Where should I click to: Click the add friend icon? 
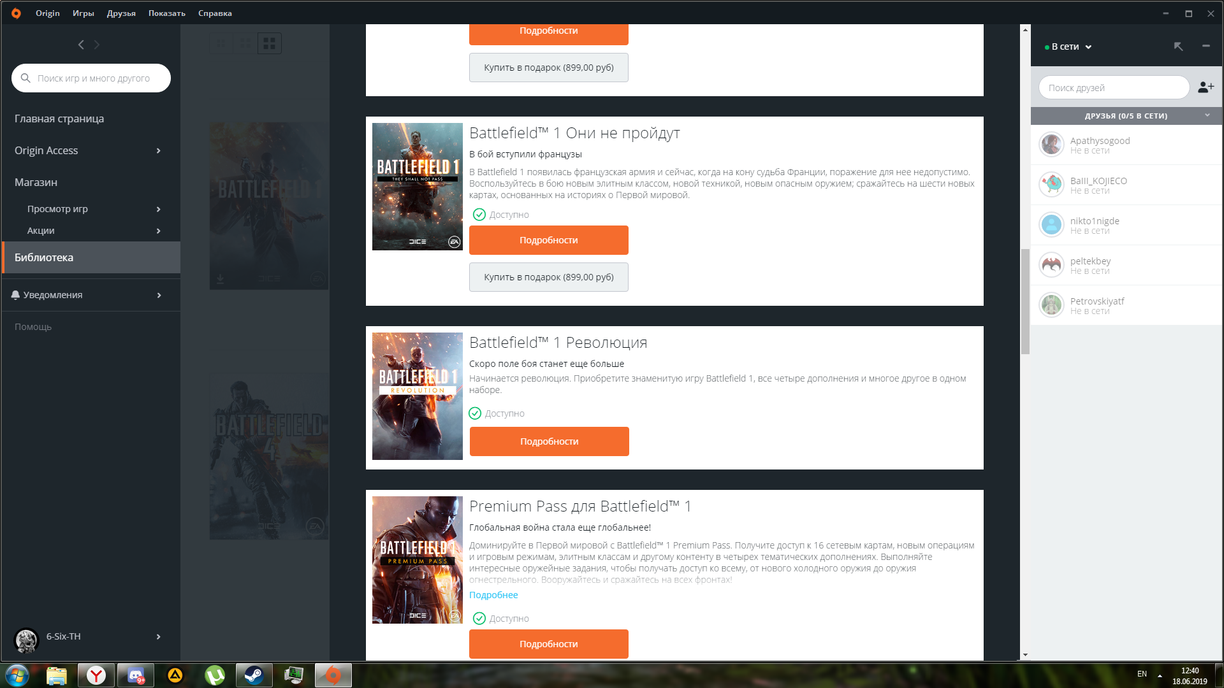point(1206,87)
